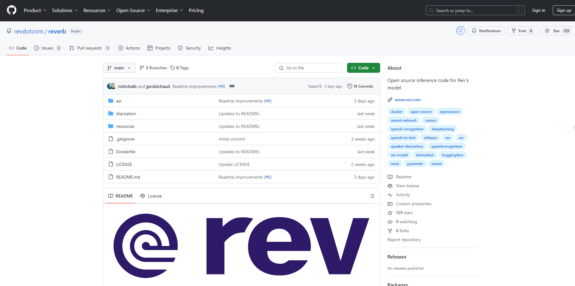This screenshot has height=286, width=575.
Task: Open the README outline list icon
Action: click(x=372, y=196)
